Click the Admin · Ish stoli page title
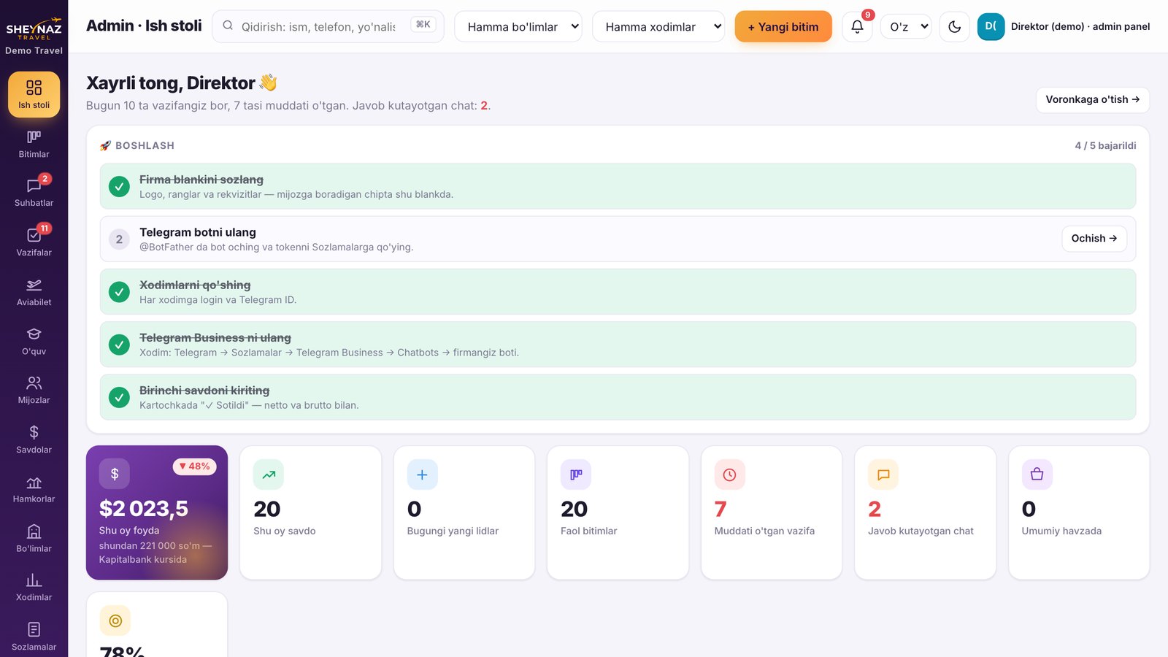 (x=144, y=26)
